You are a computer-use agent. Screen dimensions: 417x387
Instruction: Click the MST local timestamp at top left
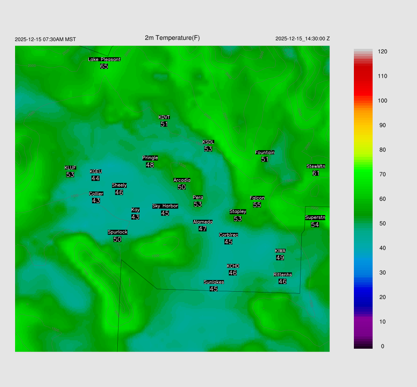tap(45, 40)
